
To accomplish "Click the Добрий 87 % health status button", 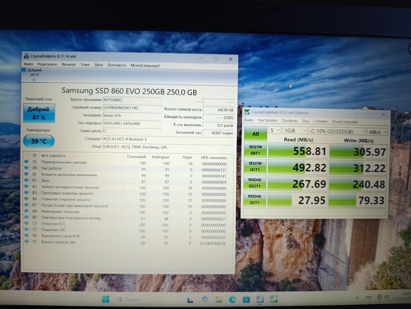I will [39, 113].
